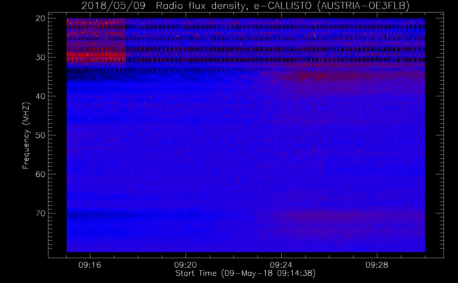Click the '09:16' time tick label

pyautogui.click(x=90, y=265)
